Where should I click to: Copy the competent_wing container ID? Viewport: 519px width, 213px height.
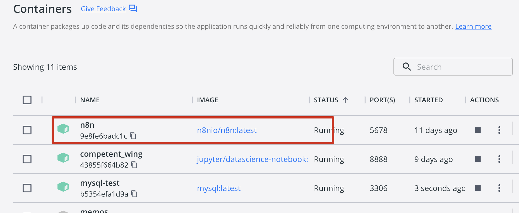coord(134,165)
